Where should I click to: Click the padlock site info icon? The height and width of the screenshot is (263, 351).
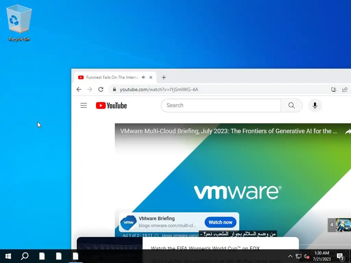pyautogui.click(x=114, y=89)
